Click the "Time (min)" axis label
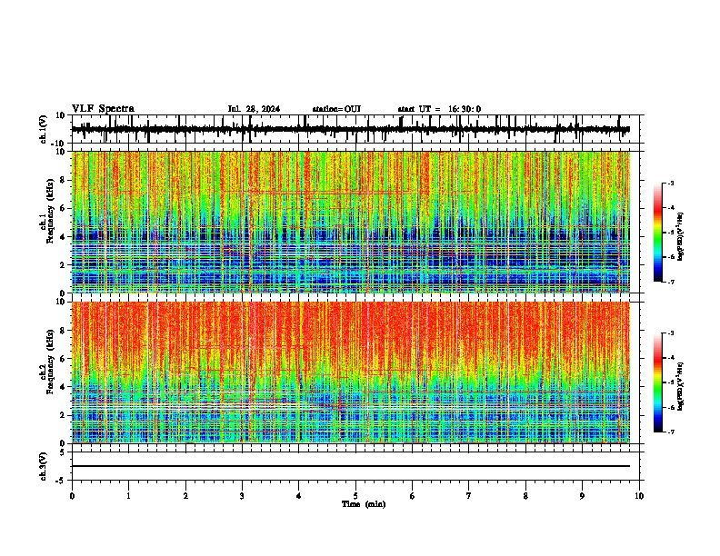 [364, 504]
